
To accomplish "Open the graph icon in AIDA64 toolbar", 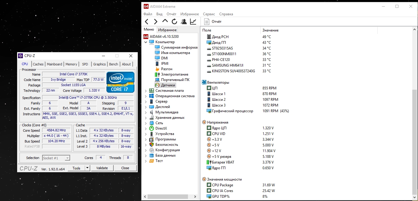I will [x=193, y=22].
